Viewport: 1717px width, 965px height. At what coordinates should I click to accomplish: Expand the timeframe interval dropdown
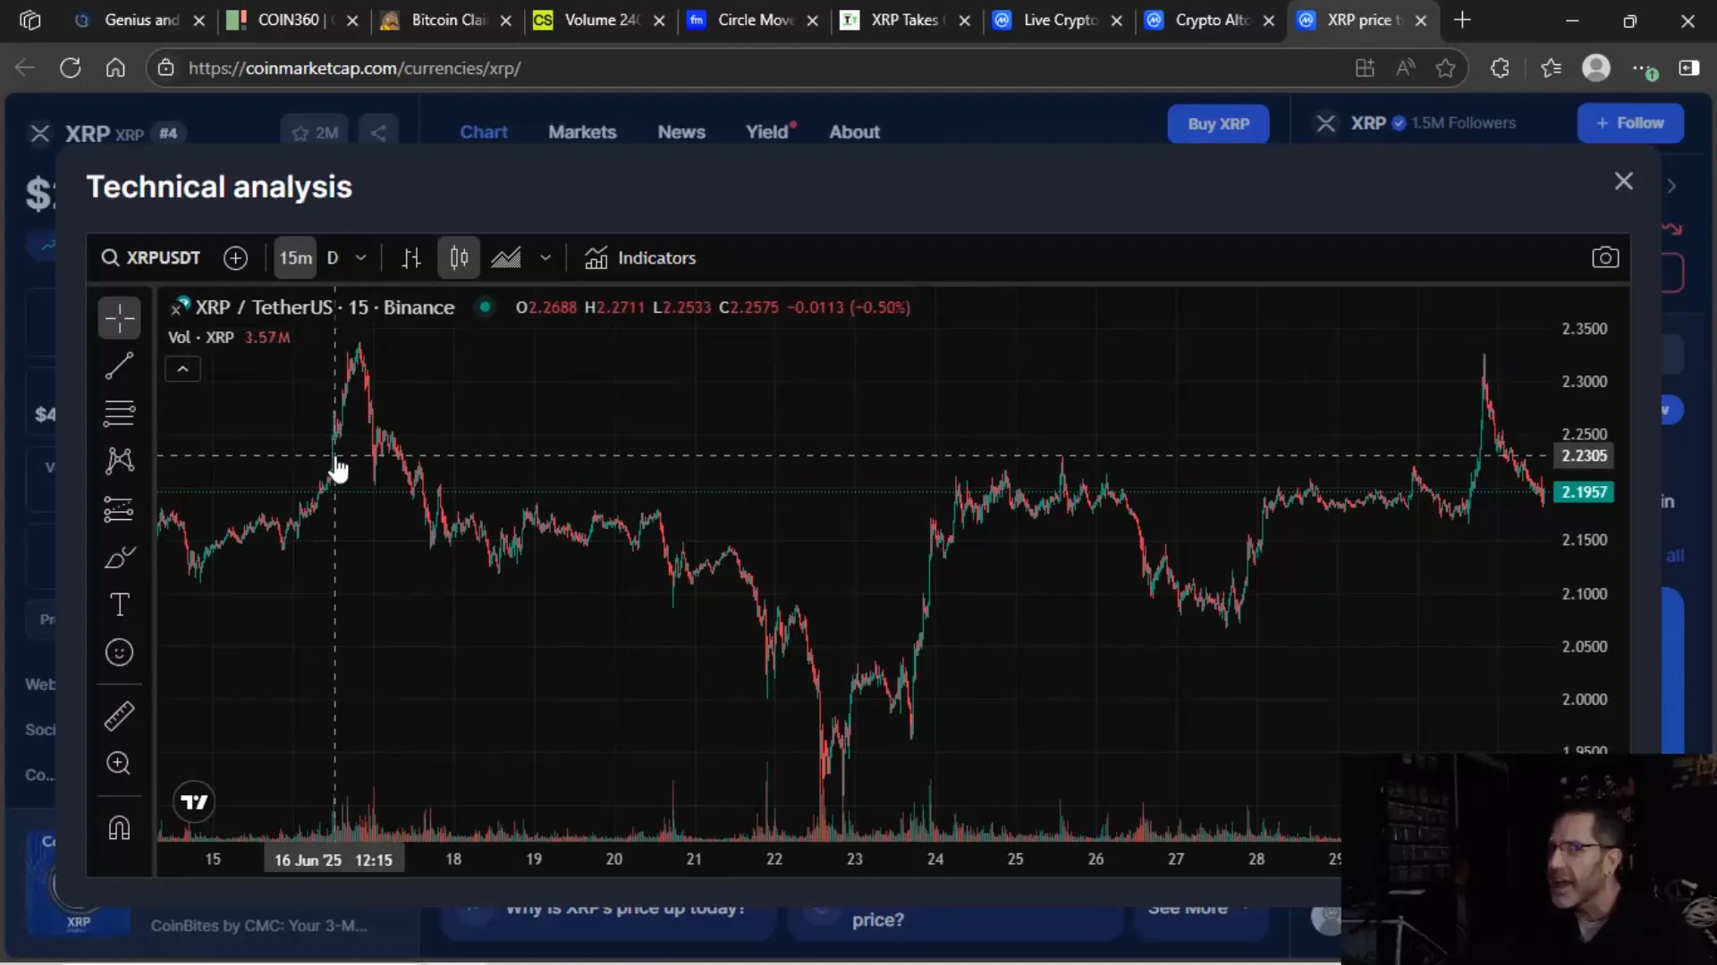tap(360, 258)
